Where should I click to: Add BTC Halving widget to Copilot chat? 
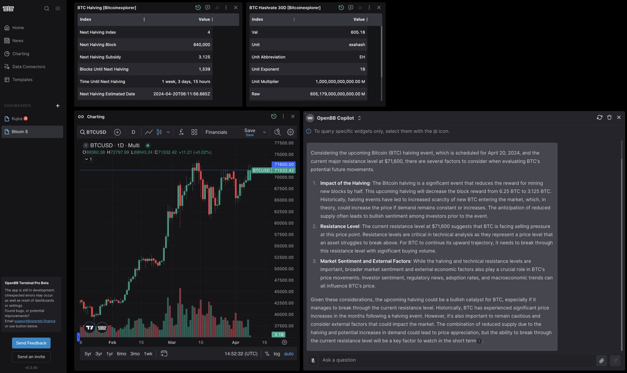pyautogui.click(x=207, y=8)
